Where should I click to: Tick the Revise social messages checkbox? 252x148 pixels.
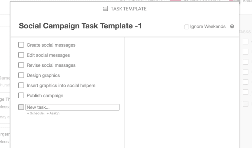pyautogui.click(x=21, y=65)
